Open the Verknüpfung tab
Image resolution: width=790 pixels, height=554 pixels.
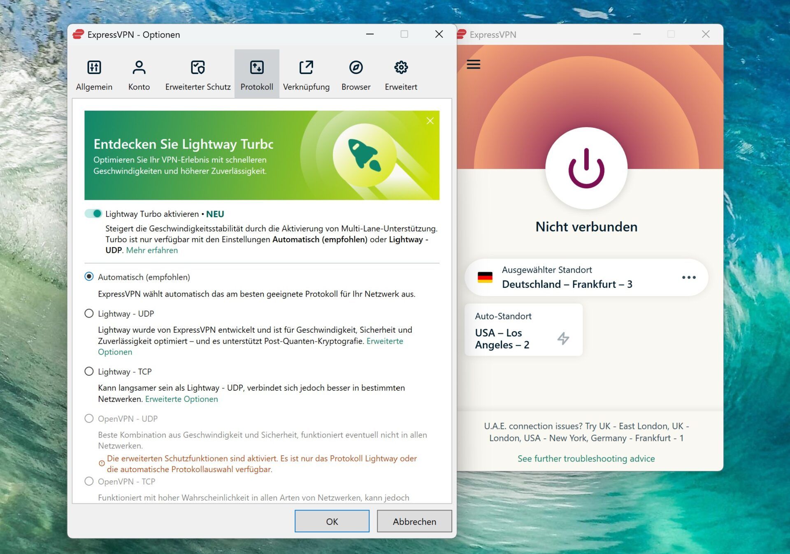[306, 74]
